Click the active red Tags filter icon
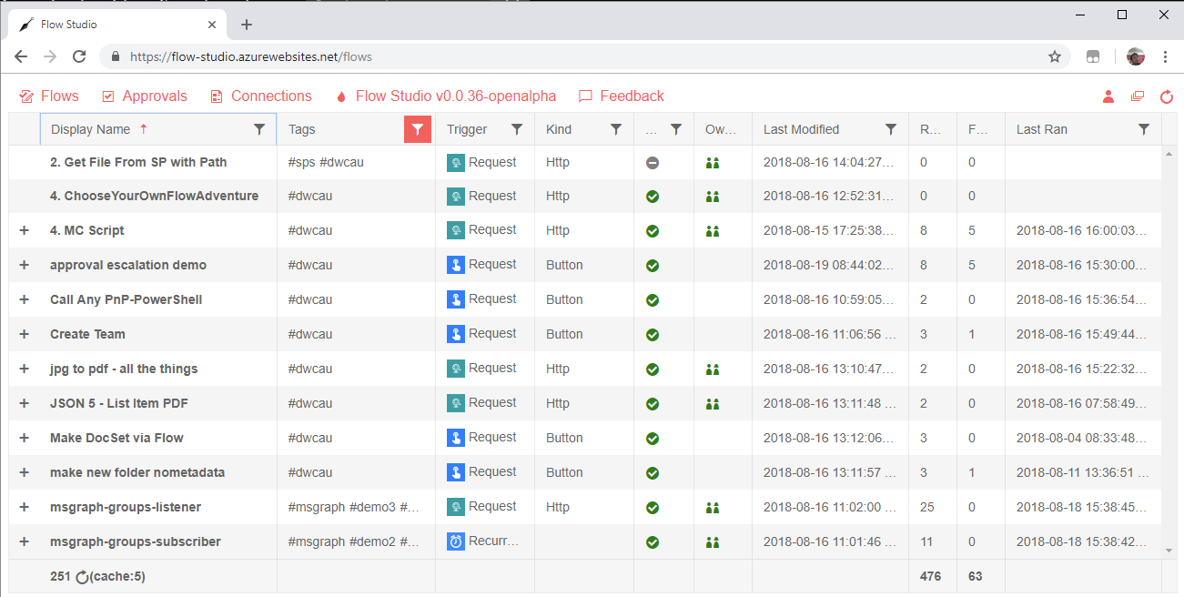The width and height of the screenshot is (1184, 597). point(417,129)
